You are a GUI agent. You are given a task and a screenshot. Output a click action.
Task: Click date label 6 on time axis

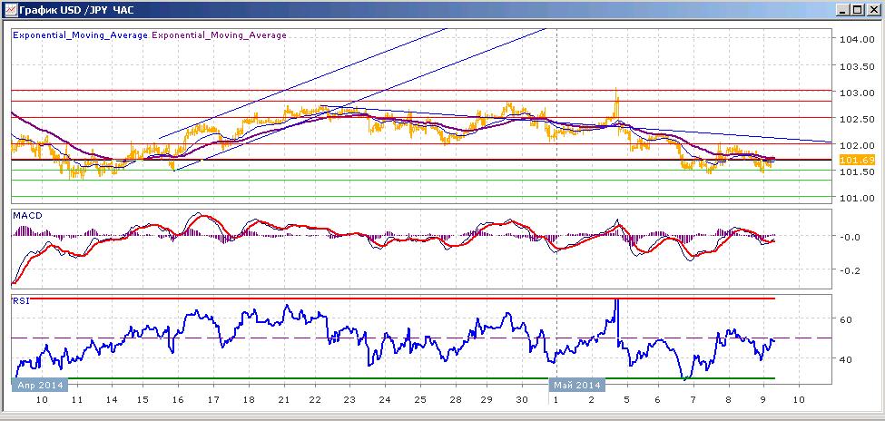[657, 399]
